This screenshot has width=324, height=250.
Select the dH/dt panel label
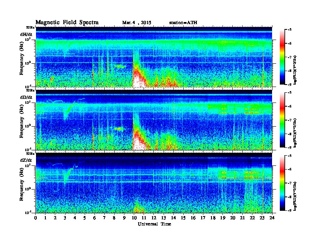pyautogui.click(x=26, y=34)
